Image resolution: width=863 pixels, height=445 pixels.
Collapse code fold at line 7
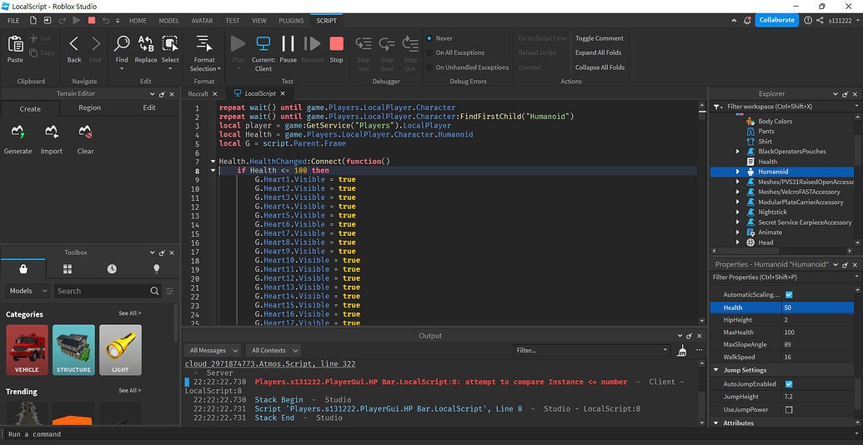pyautogui.click(x=213, y=162)
